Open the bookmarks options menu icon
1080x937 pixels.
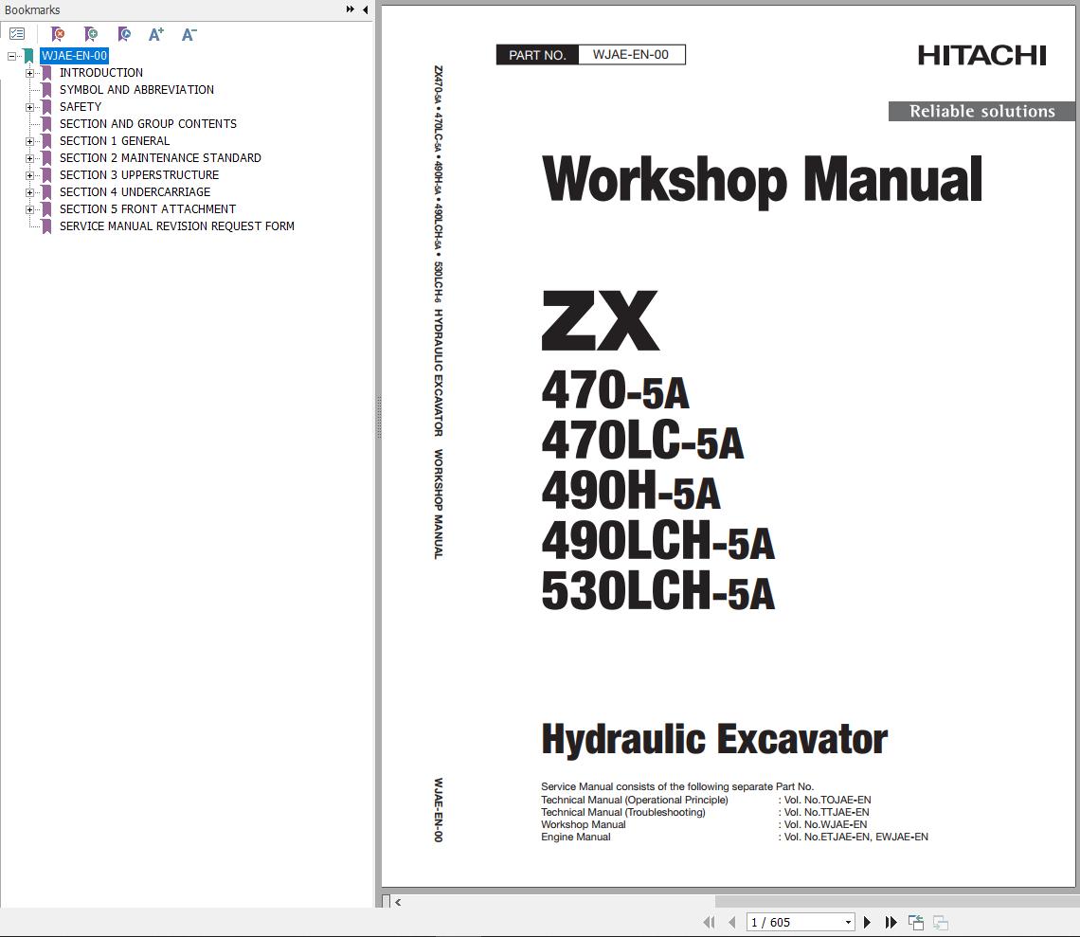point(17,34)
